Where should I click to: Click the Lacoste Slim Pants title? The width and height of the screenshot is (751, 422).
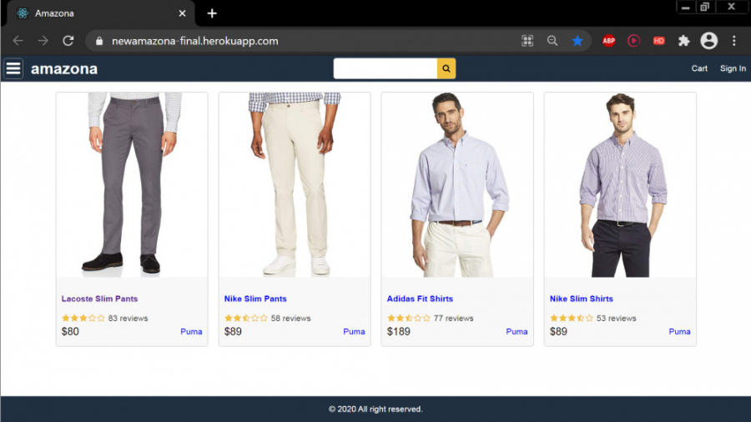(99, 299)
